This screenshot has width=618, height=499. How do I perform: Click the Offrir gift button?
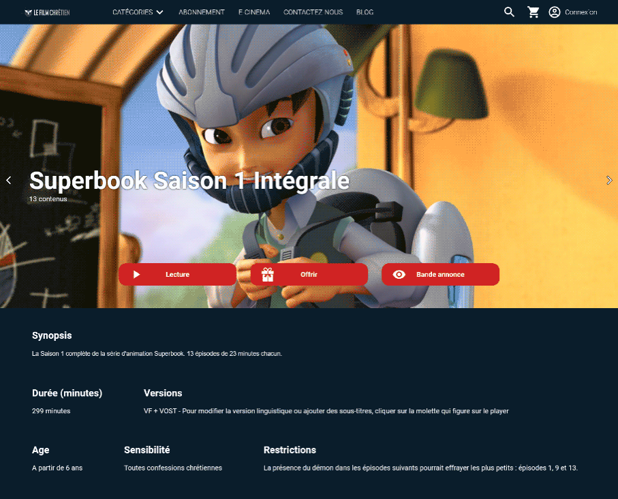309,274
